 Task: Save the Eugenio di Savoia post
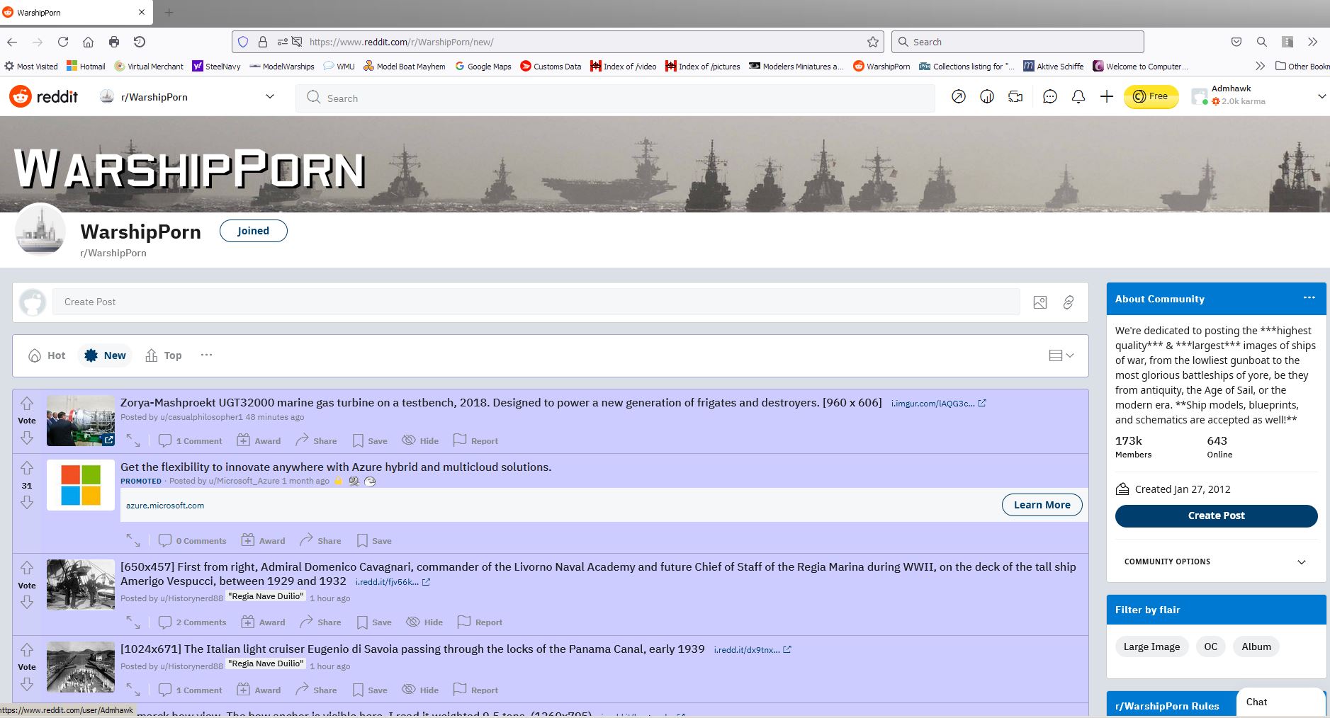[370, 690]
